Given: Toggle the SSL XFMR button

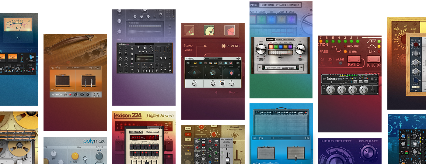Looking at the screenshot, I should coord(188,128).
